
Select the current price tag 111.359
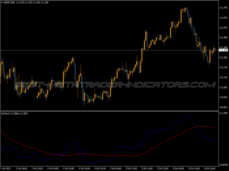223,50
